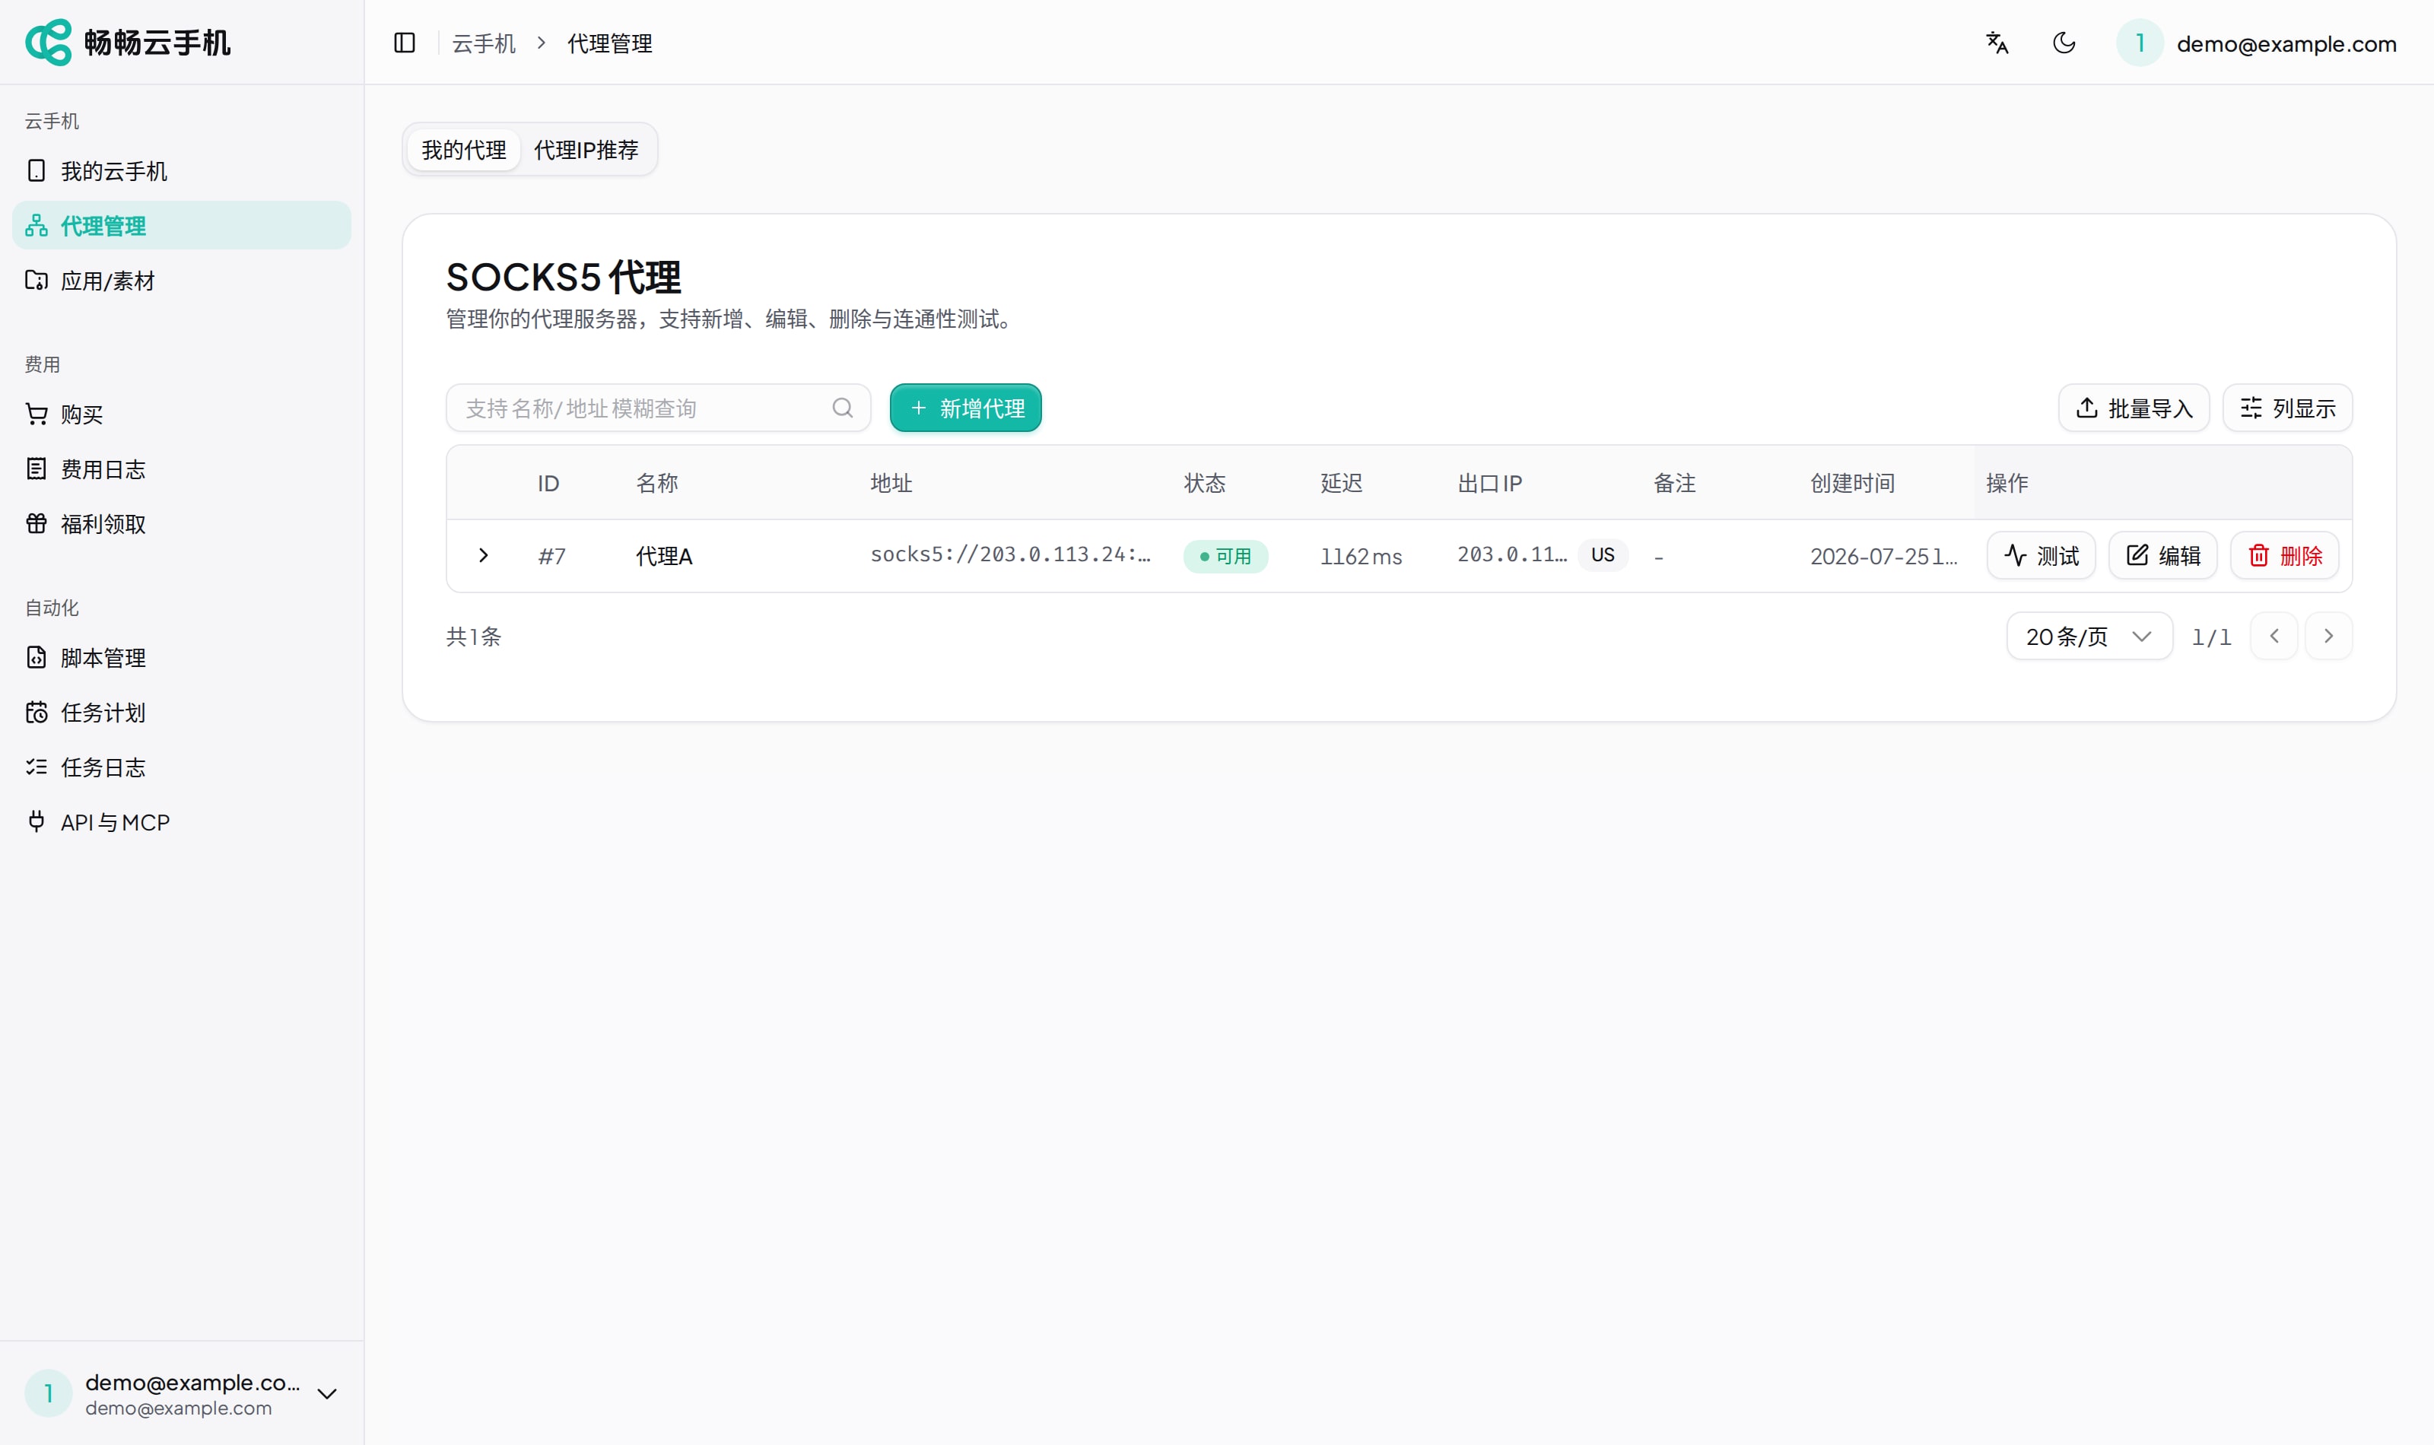Click the socks5://203.0.113.24 address cell
The image size is (2434, 1445).
point(1009,554)
